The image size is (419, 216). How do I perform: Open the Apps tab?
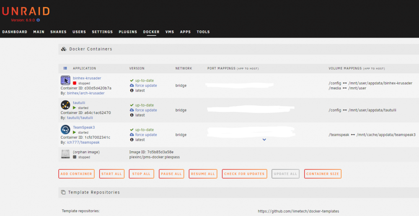tap(185, 32)
